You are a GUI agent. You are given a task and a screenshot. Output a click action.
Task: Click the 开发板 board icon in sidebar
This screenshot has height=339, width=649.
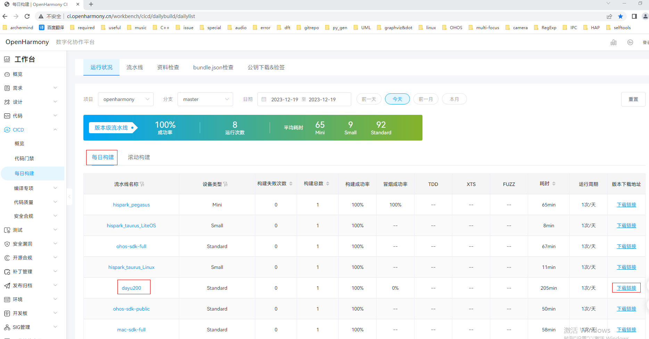(7, 313)
